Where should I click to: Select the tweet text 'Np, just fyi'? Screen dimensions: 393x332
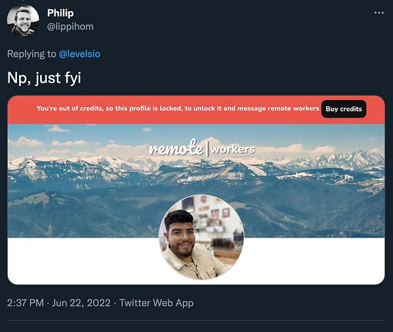coord(45,78)
